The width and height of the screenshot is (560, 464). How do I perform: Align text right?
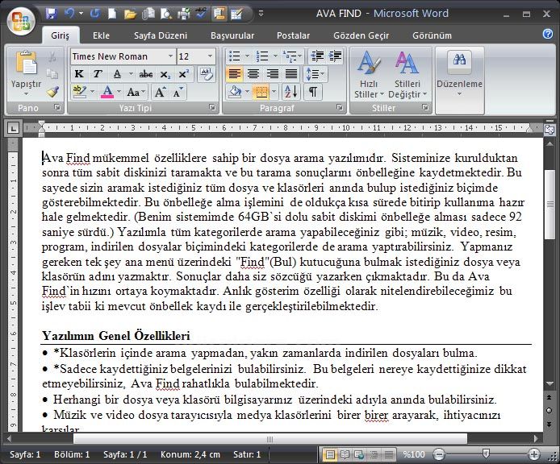pos(272,74)
